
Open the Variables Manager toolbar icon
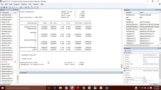[31, 7]
